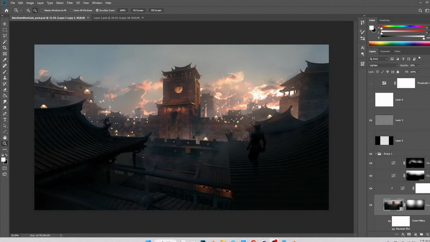
Task: Select the Crop tool
Action: click(5, 48)
